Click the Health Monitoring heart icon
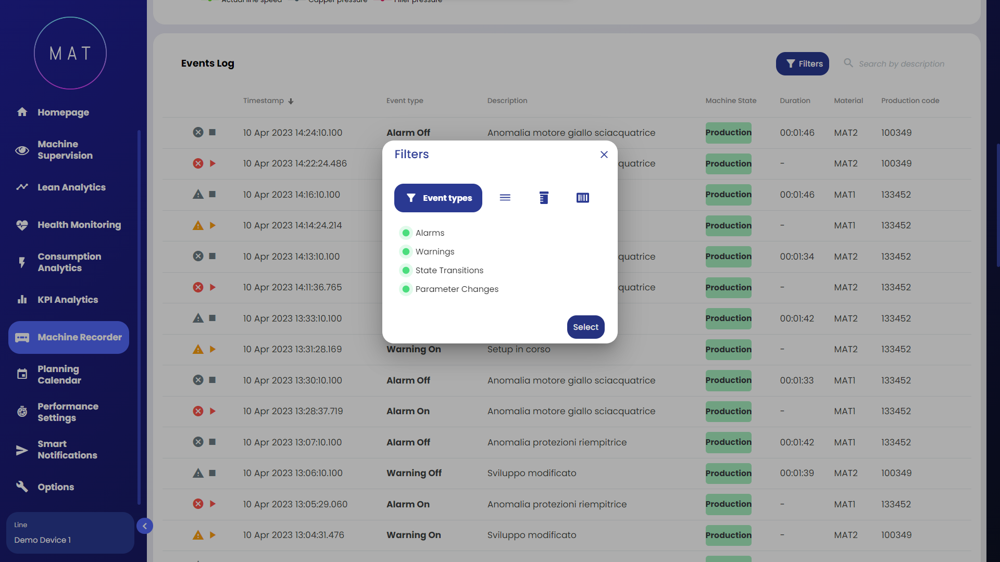This screenshot has width=1000, height=562. click(22, 225)
